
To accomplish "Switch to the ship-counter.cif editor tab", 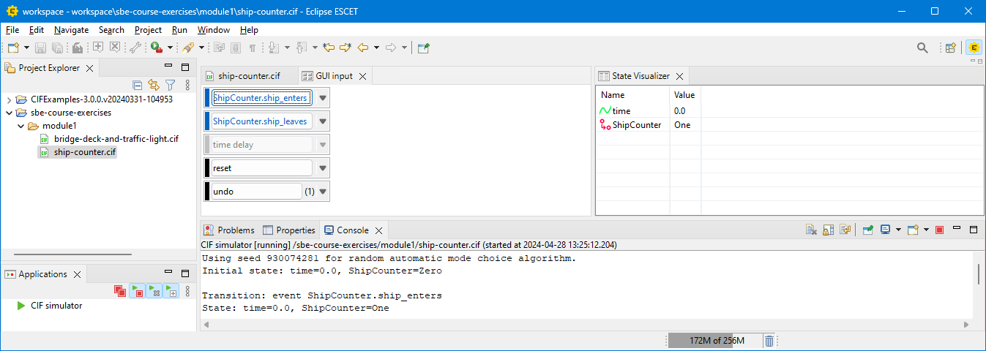I will [x=249, y=76].
